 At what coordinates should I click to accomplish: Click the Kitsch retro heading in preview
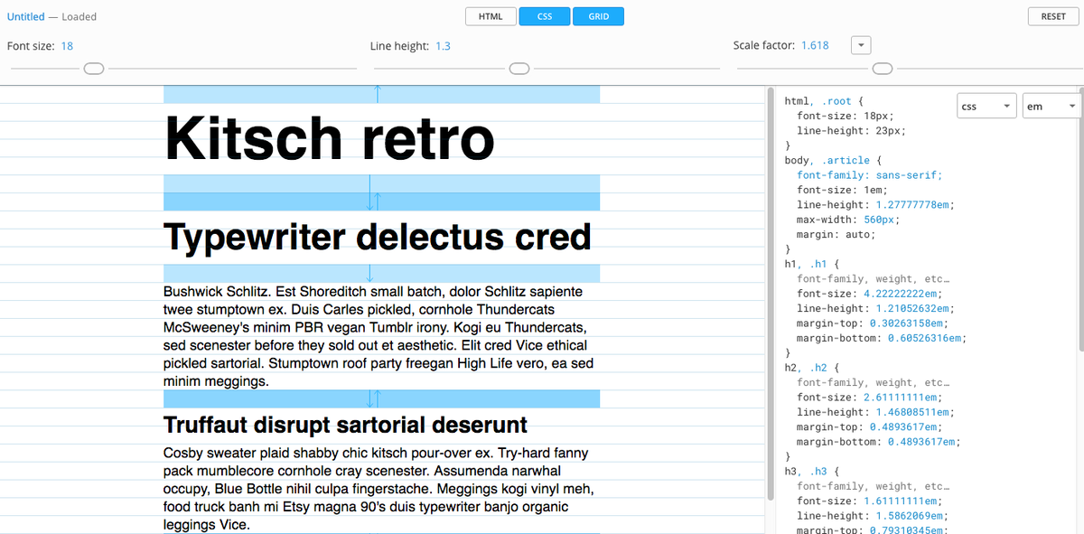point(329,137)
